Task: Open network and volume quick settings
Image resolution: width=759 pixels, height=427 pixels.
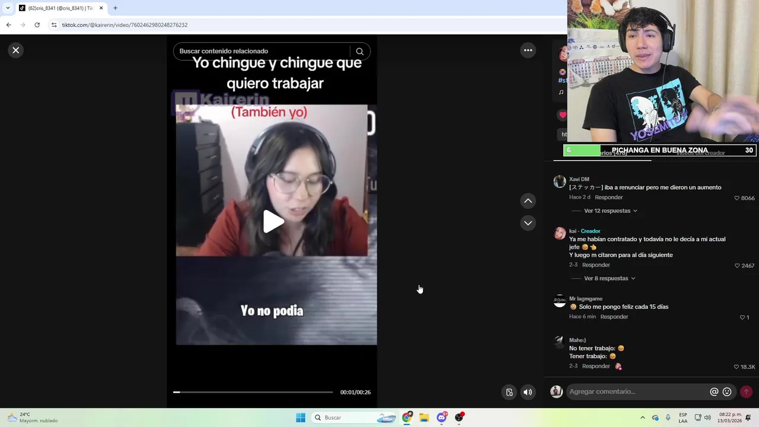Action: (x=703, y=418)
